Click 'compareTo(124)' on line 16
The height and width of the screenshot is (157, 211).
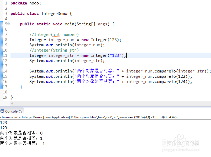[172, 82]
